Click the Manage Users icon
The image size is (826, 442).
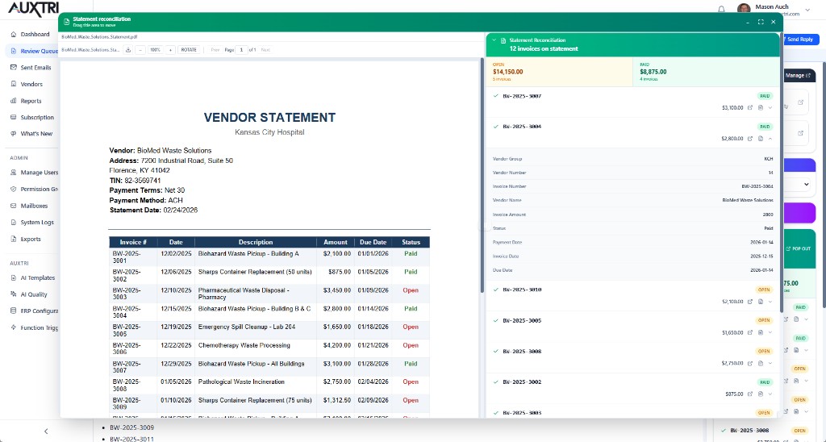click(x=14, y=173)
